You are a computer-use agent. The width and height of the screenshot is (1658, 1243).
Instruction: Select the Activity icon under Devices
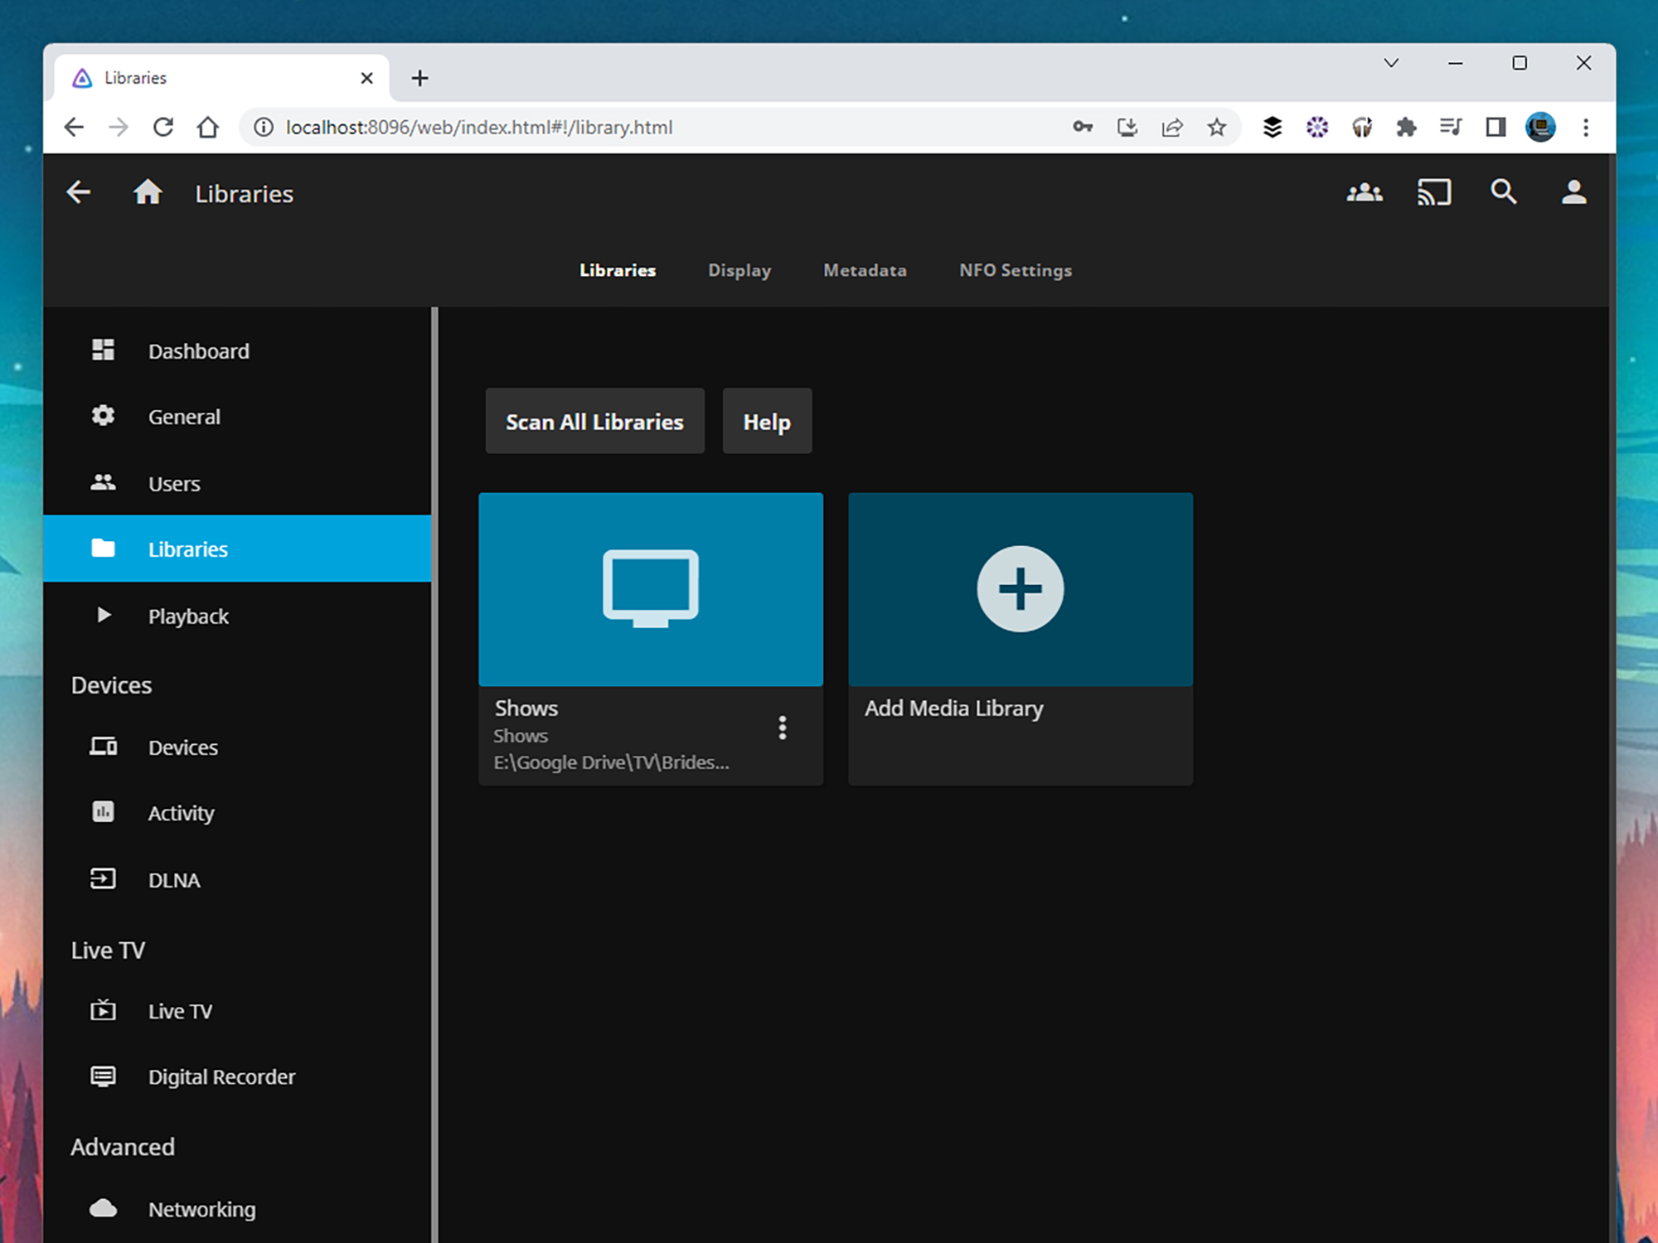(x=103, y=812)
